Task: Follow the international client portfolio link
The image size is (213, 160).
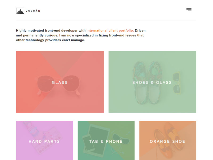Action: click(x=110, y=30)
